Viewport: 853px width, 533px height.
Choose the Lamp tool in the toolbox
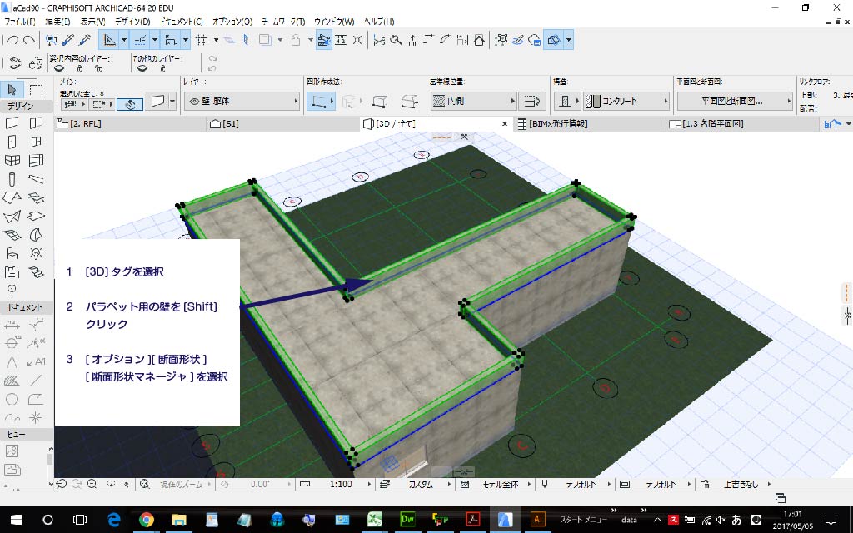[36, 253]
